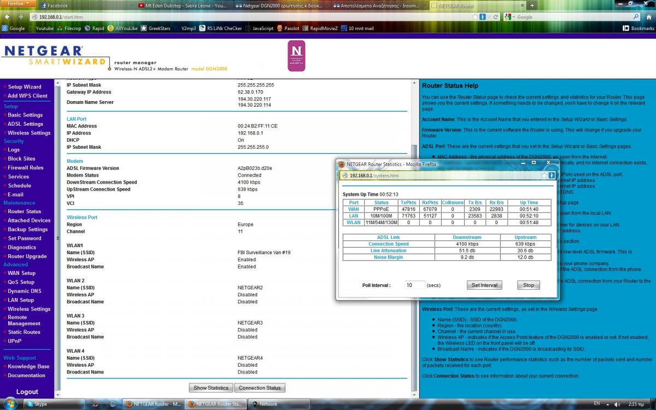
Task: Click the search magnifier icon in toolbar
Action: [x=636, y=17]
